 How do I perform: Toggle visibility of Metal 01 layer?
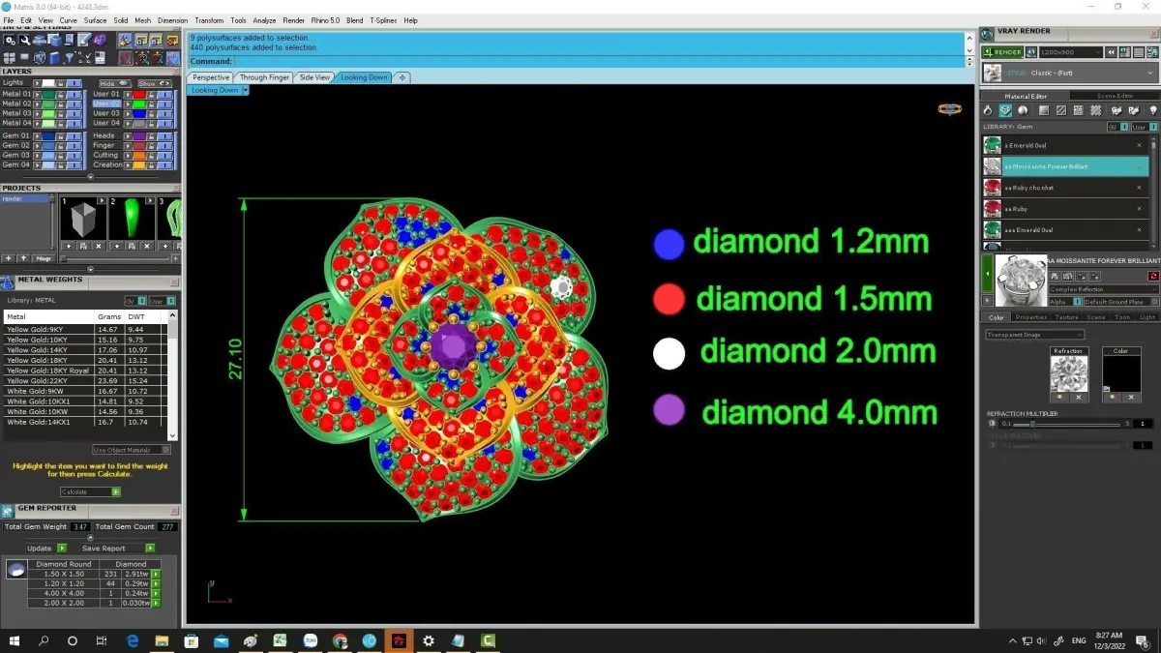[x=74, y=95]
